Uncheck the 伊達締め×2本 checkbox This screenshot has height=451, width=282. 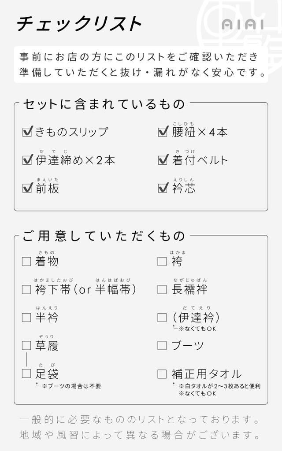[27, 159]
